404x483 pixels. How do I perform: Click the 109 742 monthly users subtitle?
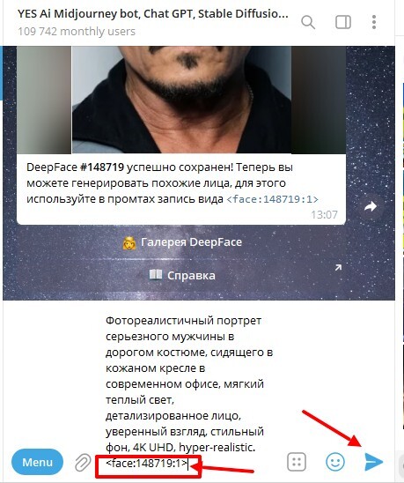(x=77, y=32)
